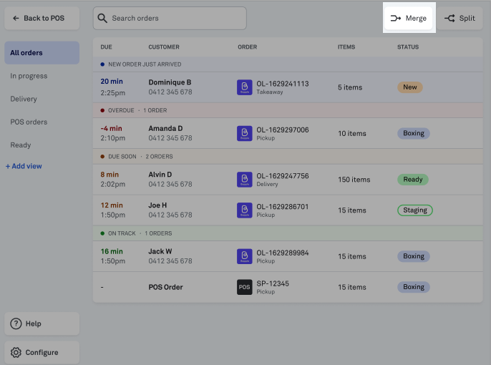The image size is (491, 365).
Task: Select the Joe H customer name
Action: [157, 205]
